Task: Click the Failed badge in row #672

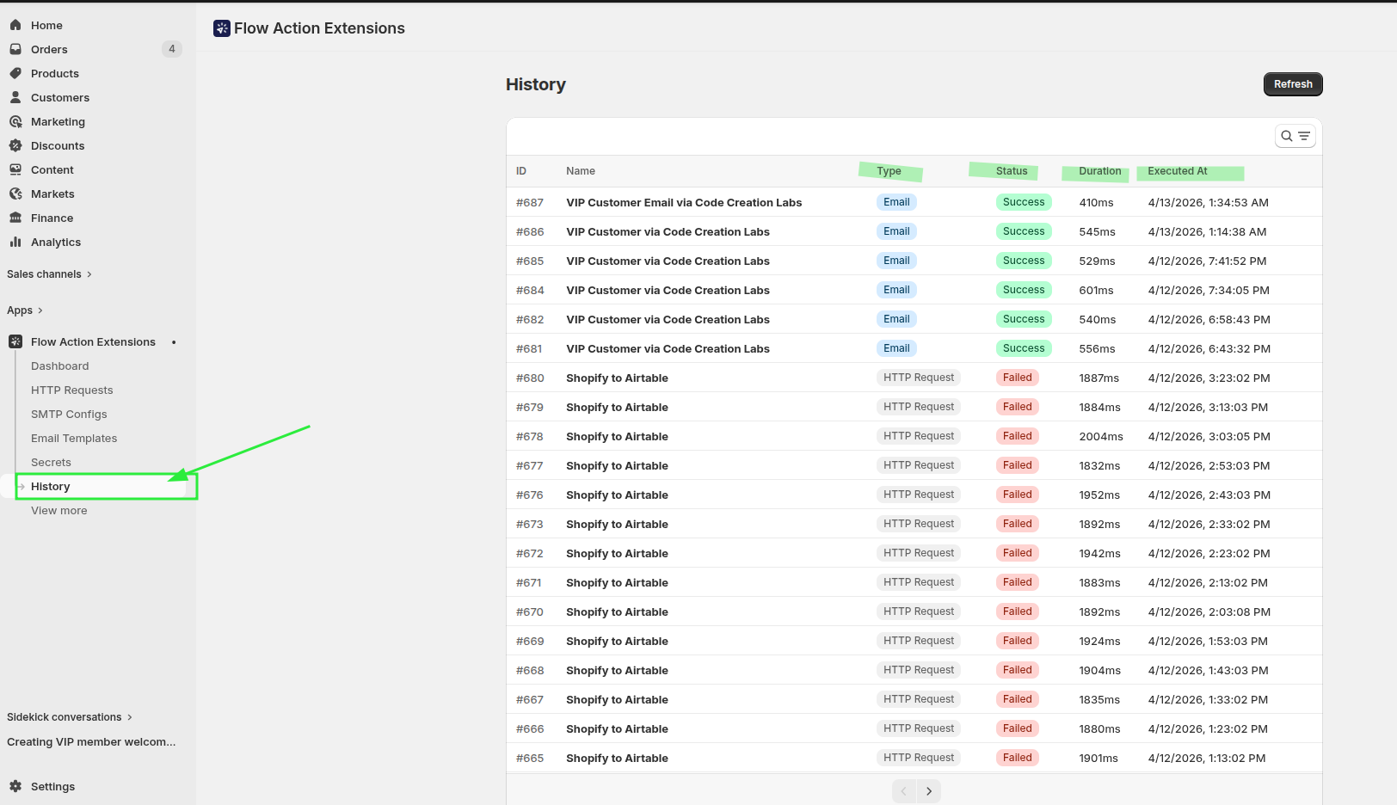Action: [x=1018, y=553]
